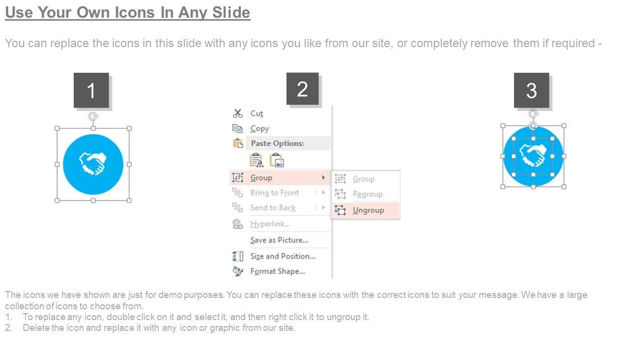629x354 pixels.
Task: Click the Format Shape paint icon
Action: pos(238,271)
